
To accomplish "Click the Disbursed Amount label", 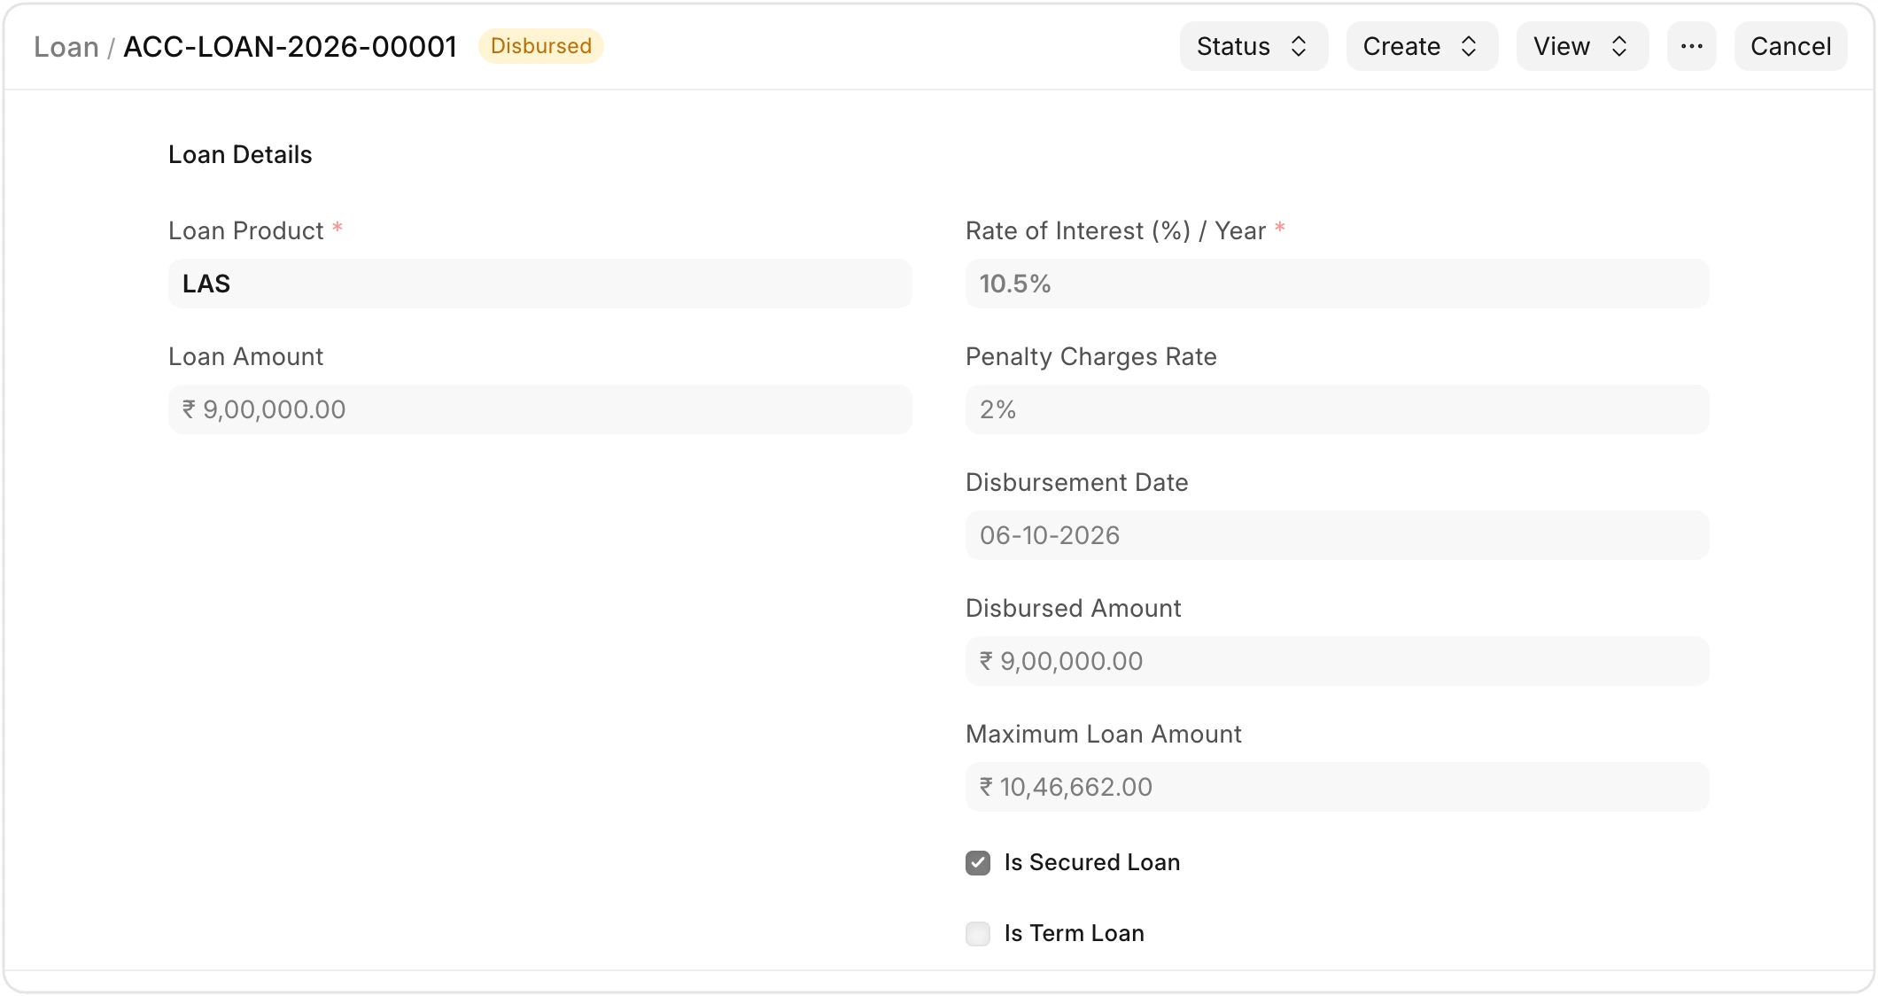I will click(x=1074, y=609).
